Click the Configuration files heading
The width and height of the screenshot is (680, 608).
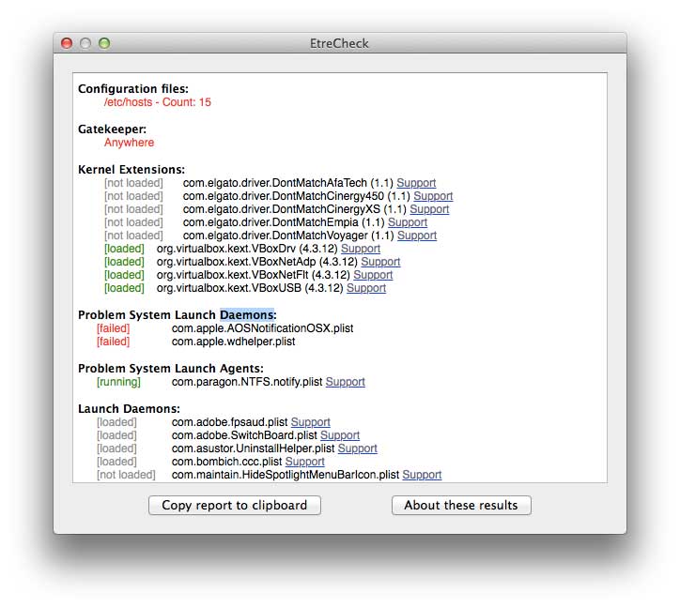click(x=133, y=89)
